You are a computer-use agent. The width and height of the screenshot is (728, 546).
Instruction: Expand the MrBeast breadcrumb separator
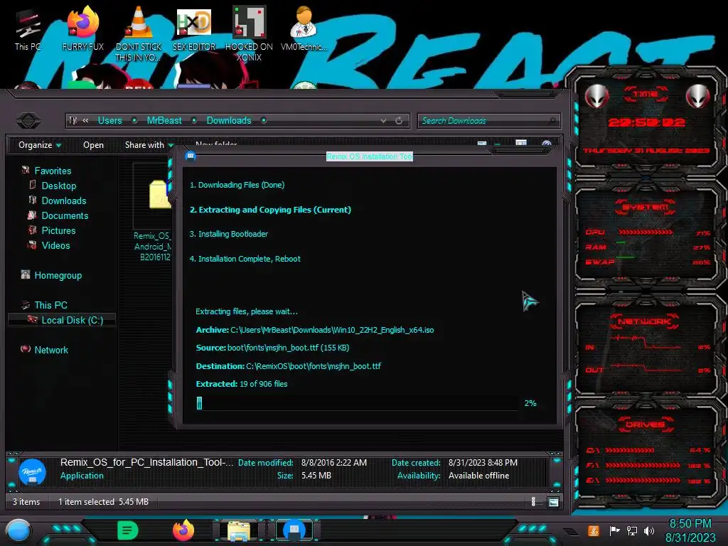(x=194, y=121)
